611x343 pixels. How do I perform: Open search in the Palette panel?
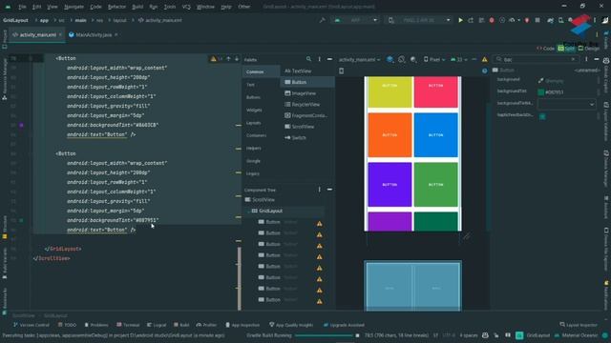(x=308, y=59)
